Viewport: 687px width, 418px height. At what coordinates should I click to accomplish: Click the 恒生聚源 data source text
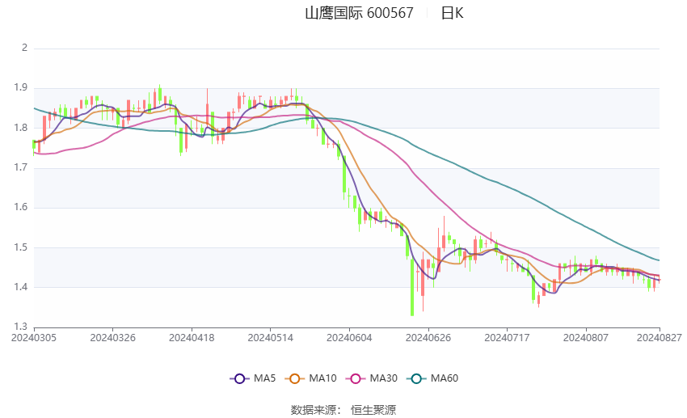click(373, 410)
